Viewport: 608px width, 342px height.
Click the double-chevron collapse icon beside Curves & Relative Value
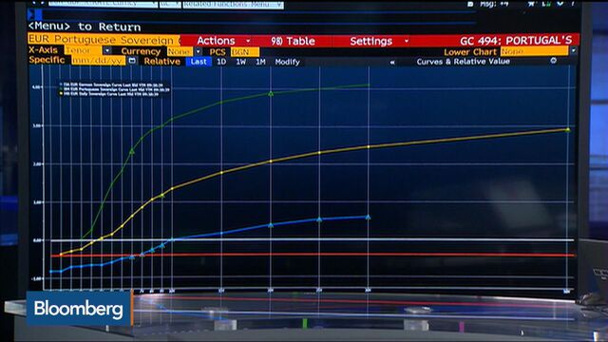(x=392, y=62)
